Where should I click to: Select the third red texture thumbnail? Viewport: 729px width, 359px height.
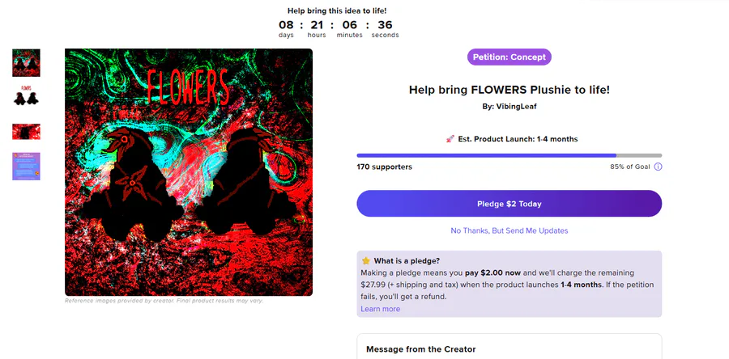(26, 132)
